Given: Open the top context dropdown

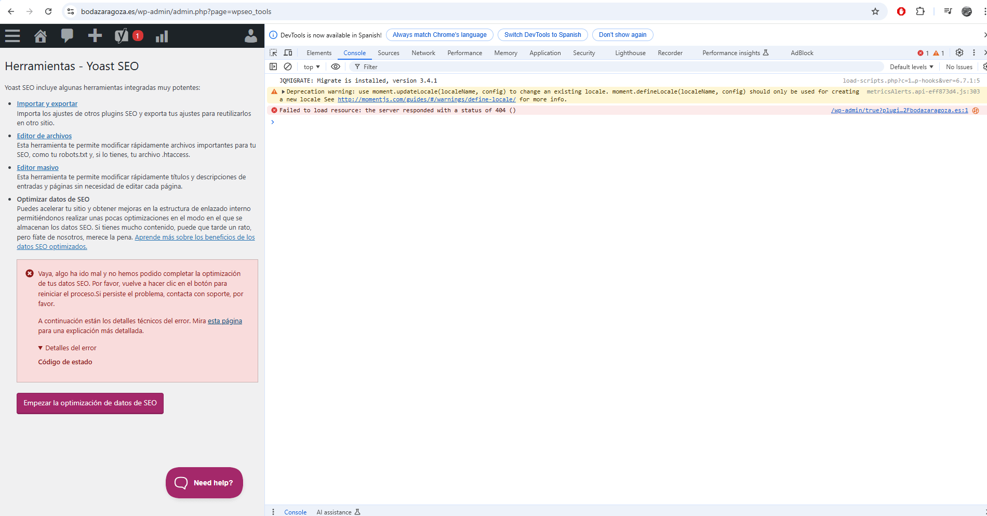Looking at the screenshot, I should tap(312, 67).
